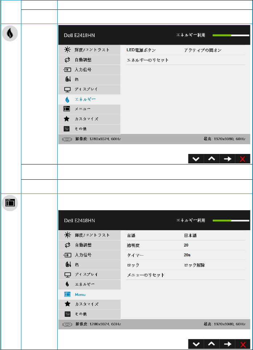Select the カスタマイズ star icon in the Energy OSD
This screenshot has height=350, width=253.
coord(67,119)
